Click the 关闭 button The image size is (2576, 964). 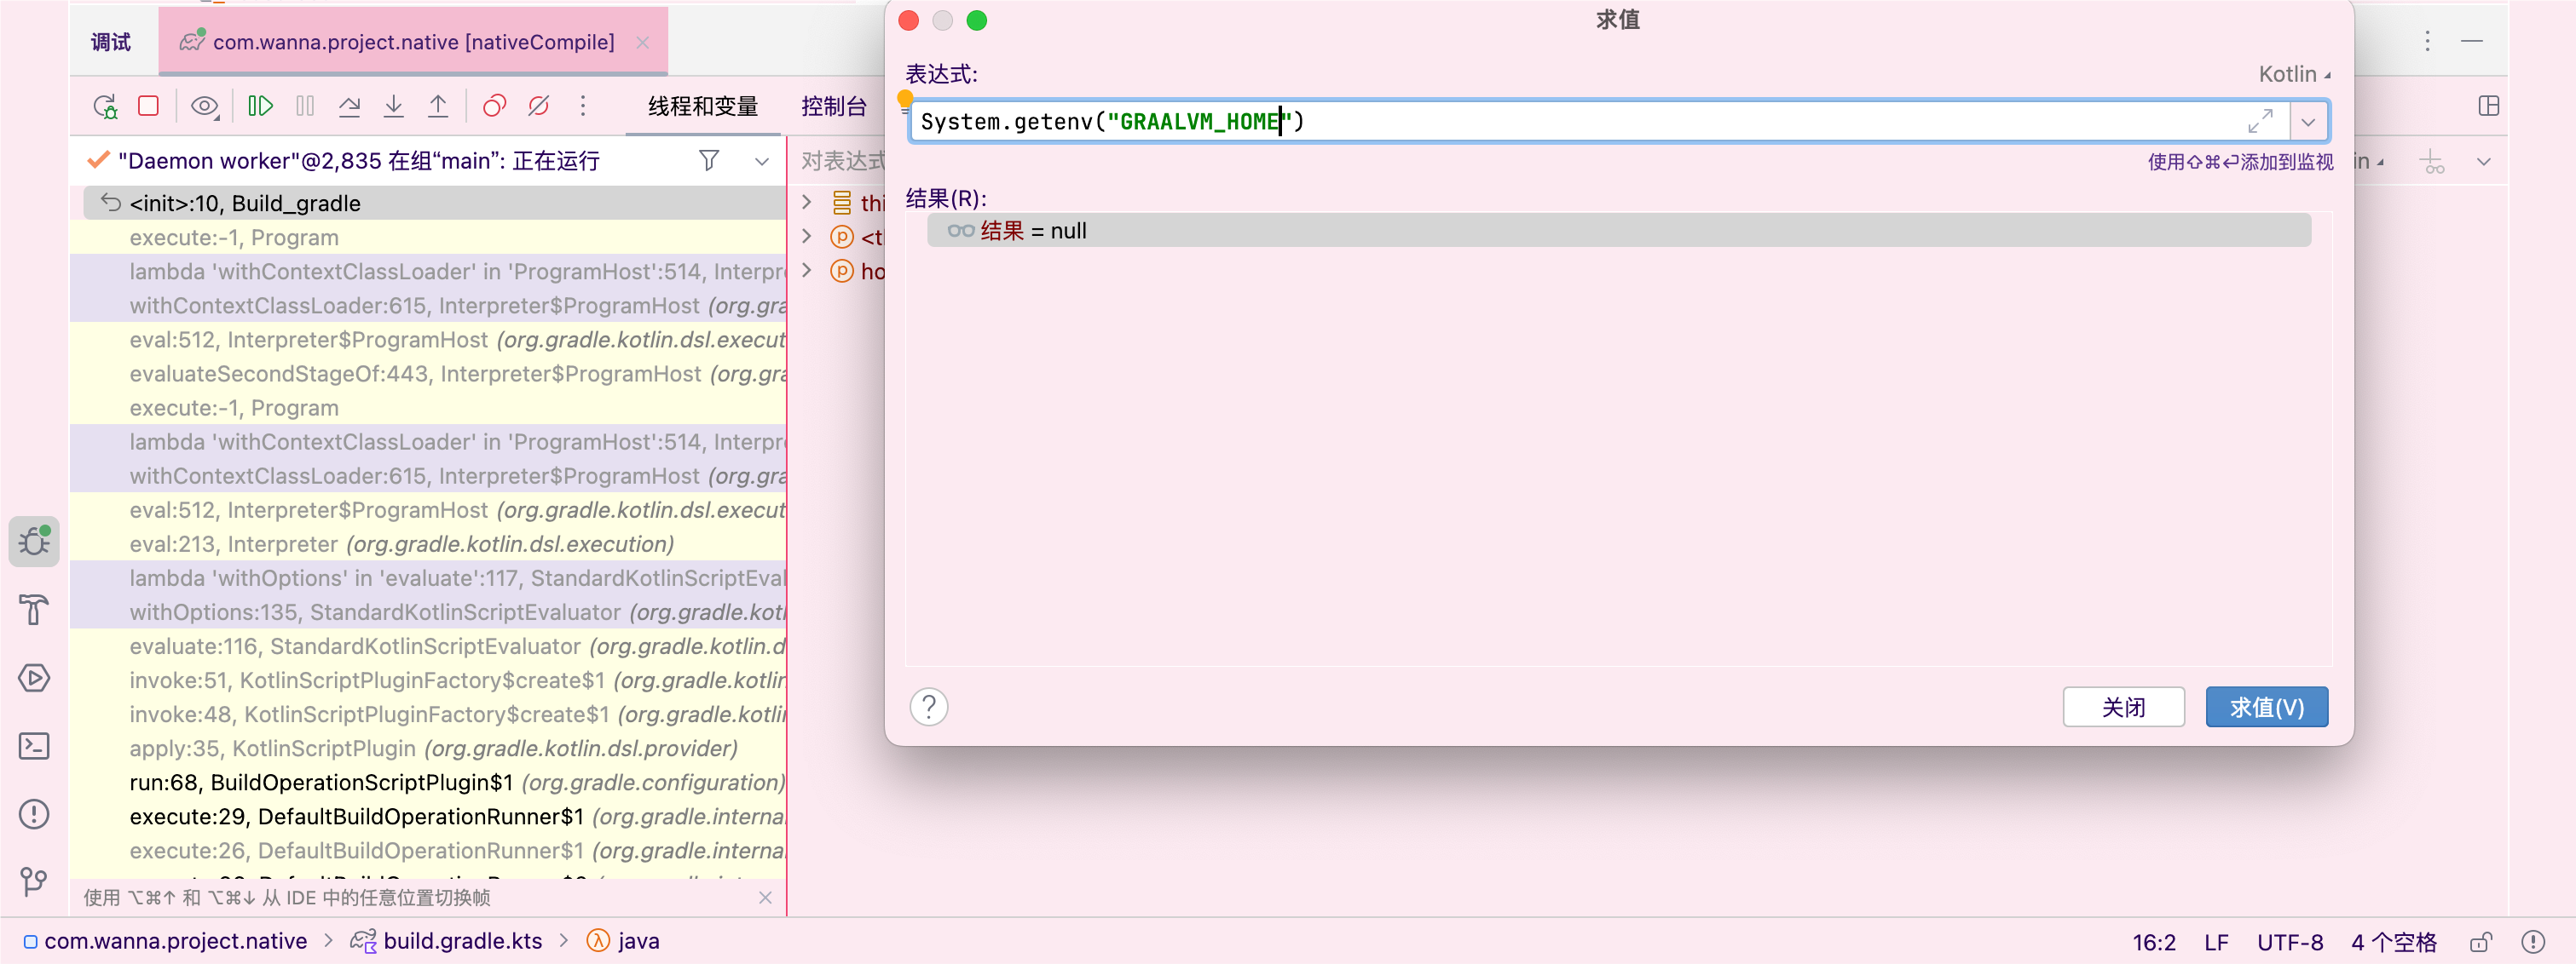(x=2123, y=708)
